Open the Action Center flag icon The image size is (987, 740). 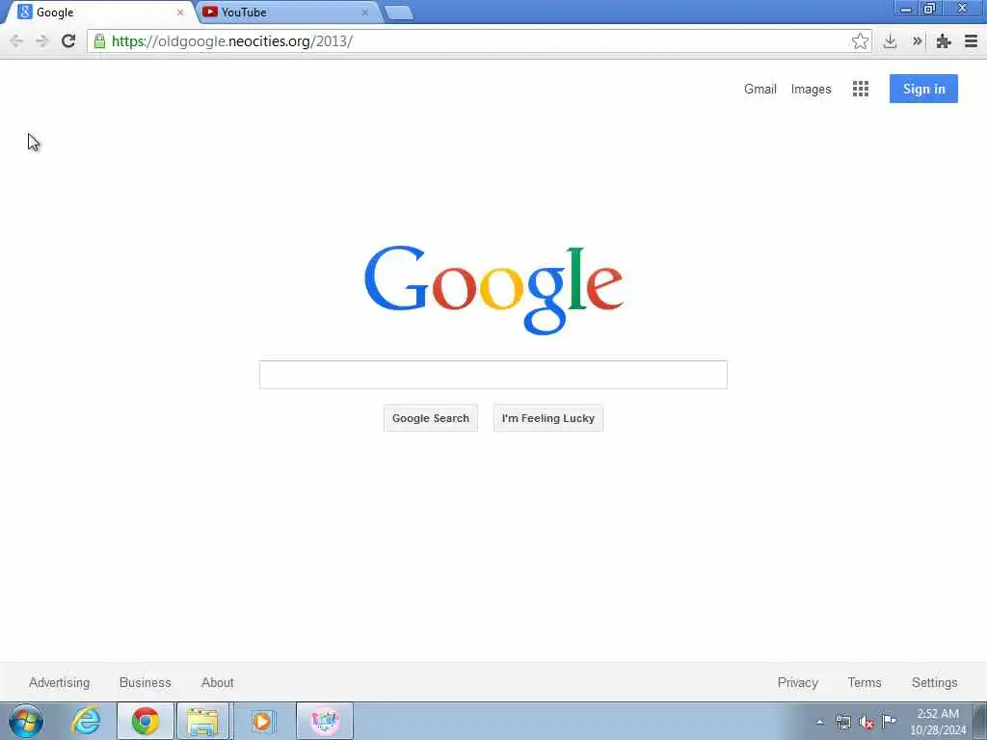(889, 722)
